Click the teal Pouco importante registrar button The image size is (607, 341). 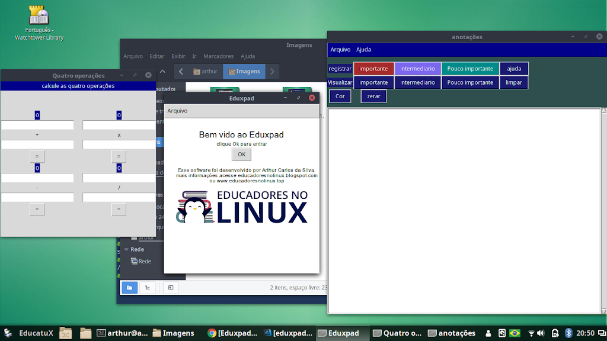coord(470,69)
